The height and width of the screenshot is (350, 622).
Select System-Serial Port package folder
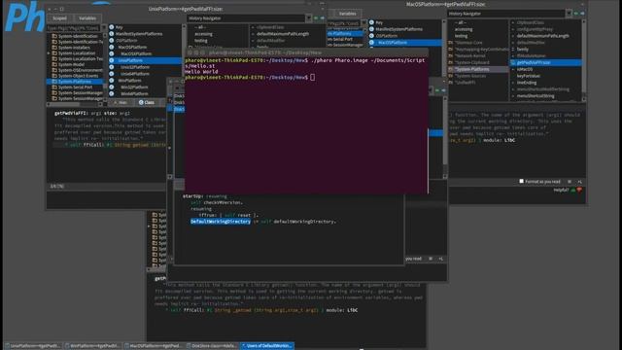tap(76, 87)
